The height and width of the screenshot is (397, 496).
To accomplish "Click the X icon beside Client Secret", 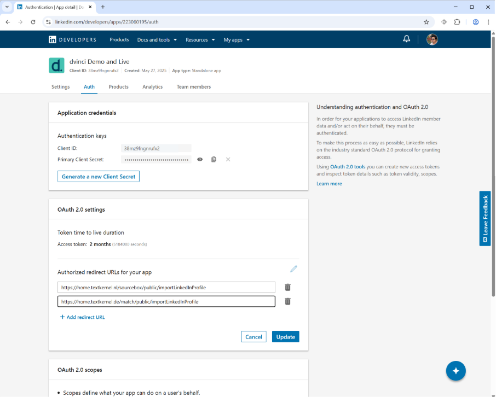I will pyautogui.click(x=228, y=159).
